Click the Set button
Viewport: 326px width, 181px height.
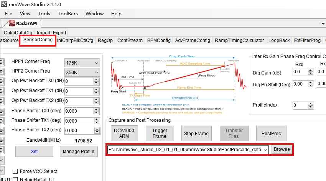point(34,151)
